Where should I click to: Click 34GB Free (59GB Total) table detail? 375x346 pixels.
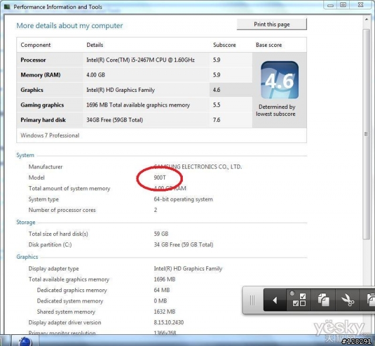115,120
